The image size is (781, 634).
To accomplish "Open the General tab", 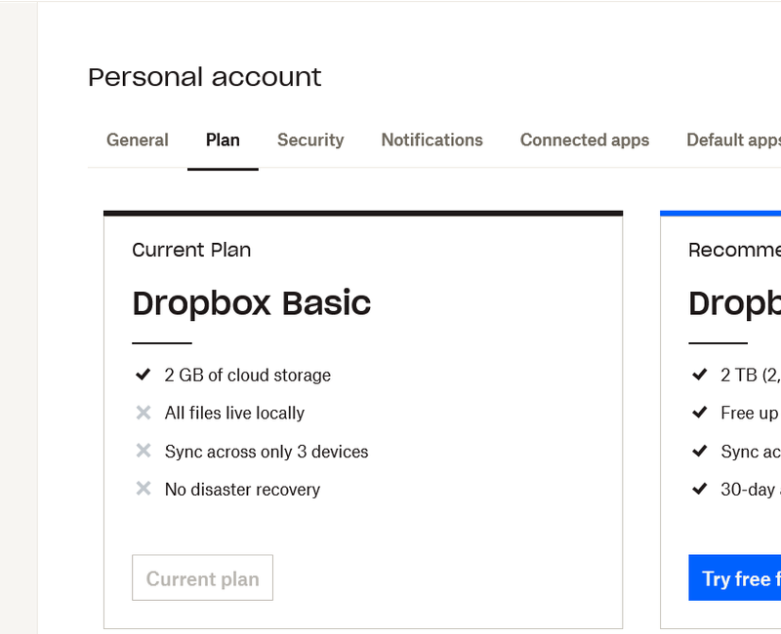I will [138, 139].
